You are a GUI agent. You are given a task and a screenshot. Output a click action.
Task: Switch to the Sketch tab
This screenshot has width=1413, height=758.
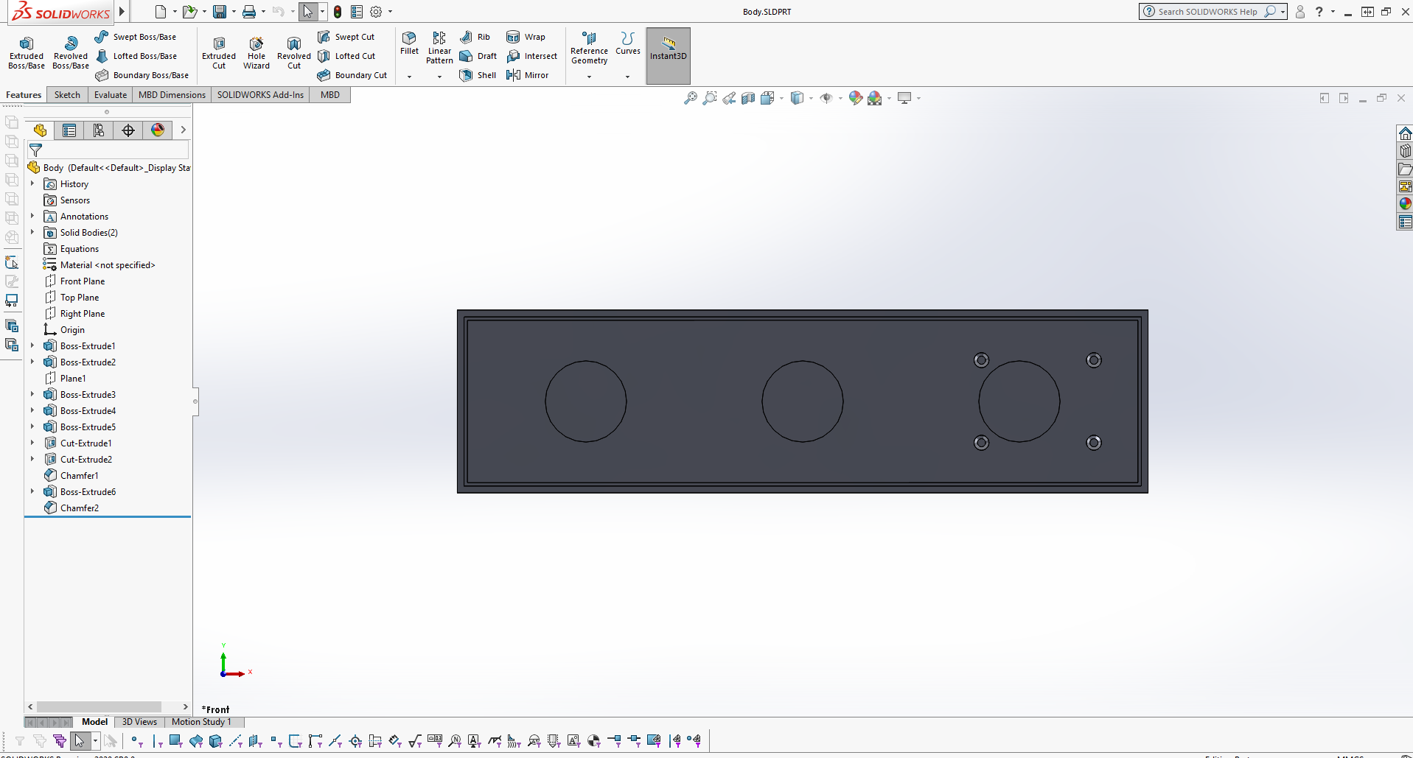pos(66,94)
